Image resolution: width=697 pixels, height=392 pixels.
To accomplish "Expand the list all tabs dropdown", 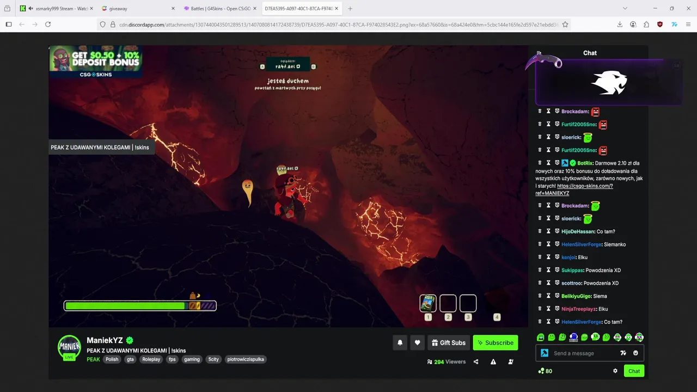I will [x=625, y=9].
